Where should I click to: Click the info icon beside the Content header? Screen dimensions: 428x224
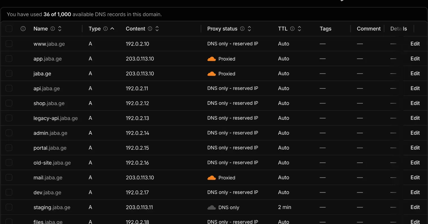[x=150, y=29]
